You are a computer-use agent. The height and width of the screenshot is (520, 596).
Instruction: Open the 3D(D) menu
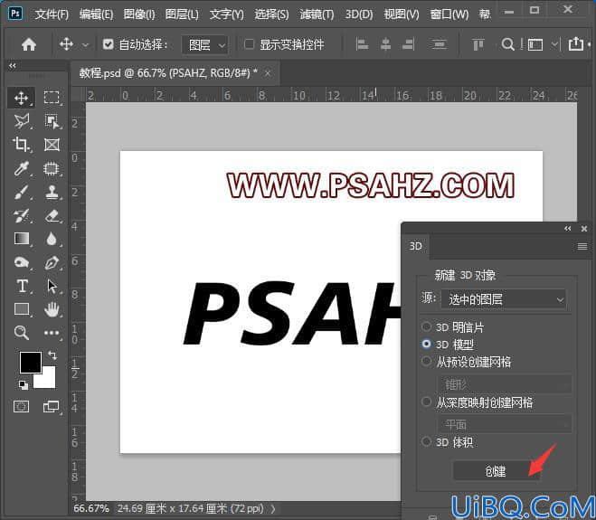(x=359, y=14)
